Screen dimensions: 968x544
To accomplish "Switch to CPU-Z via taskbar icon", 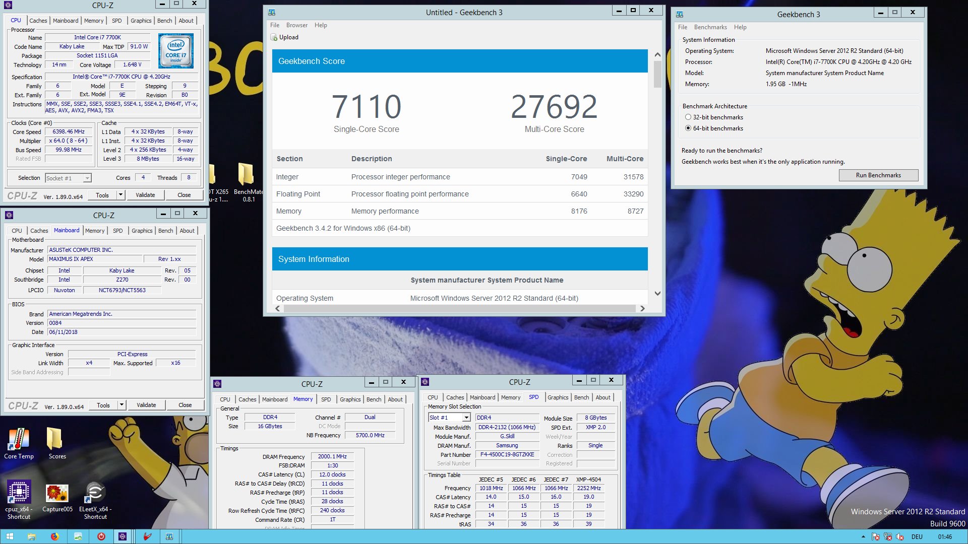I will [x=123, y=536].
